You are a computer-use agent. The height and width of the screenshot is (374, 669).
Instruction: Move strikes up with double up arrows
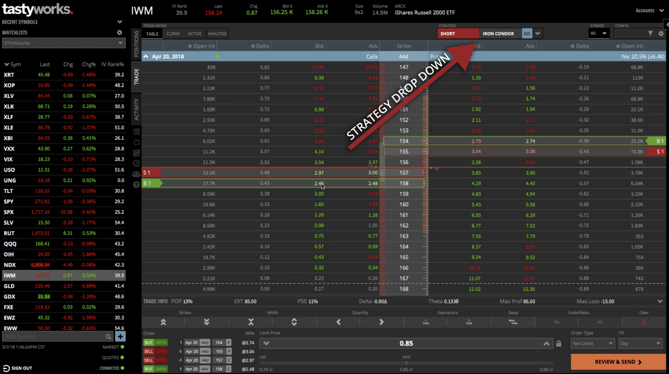163,322
